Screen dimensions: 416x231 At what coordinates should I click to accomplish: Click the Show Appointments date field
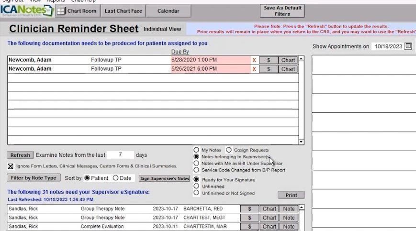pyautogui.click(x=388, y=46)
